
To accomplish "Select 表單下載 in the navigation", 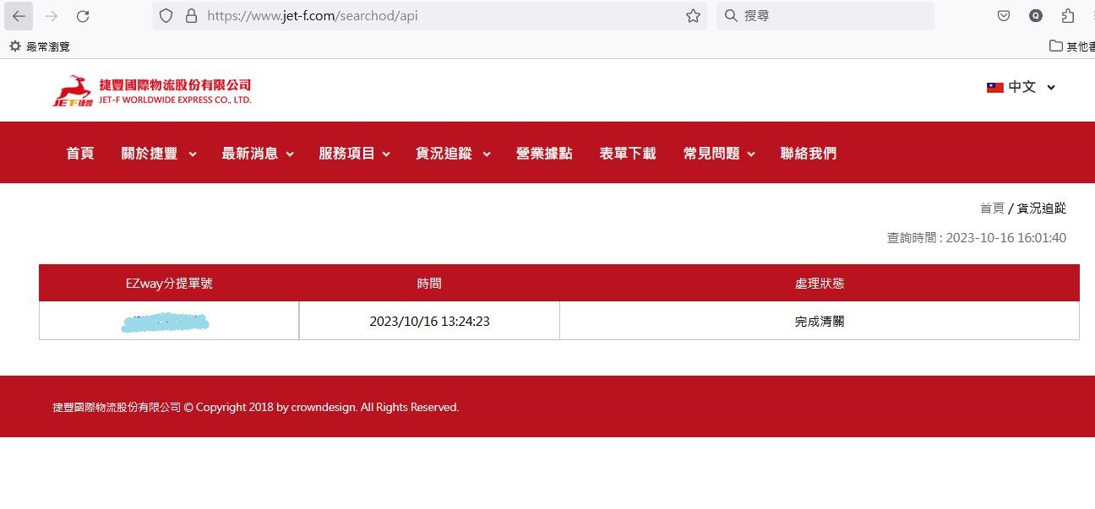I will (x=628, y=154).
